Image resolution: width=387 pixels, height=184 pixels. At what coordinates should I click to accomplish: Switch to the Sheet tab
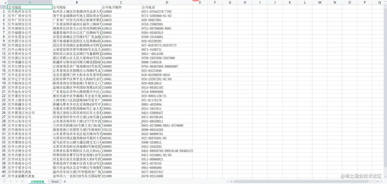(55, 182)
